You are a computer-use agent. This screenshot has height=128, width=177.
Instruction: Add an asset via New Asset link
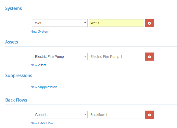38,65
